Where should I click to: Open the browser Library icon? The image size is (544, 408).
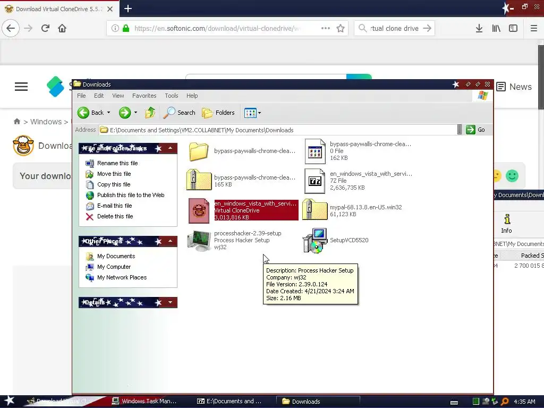tap(496, 29)
